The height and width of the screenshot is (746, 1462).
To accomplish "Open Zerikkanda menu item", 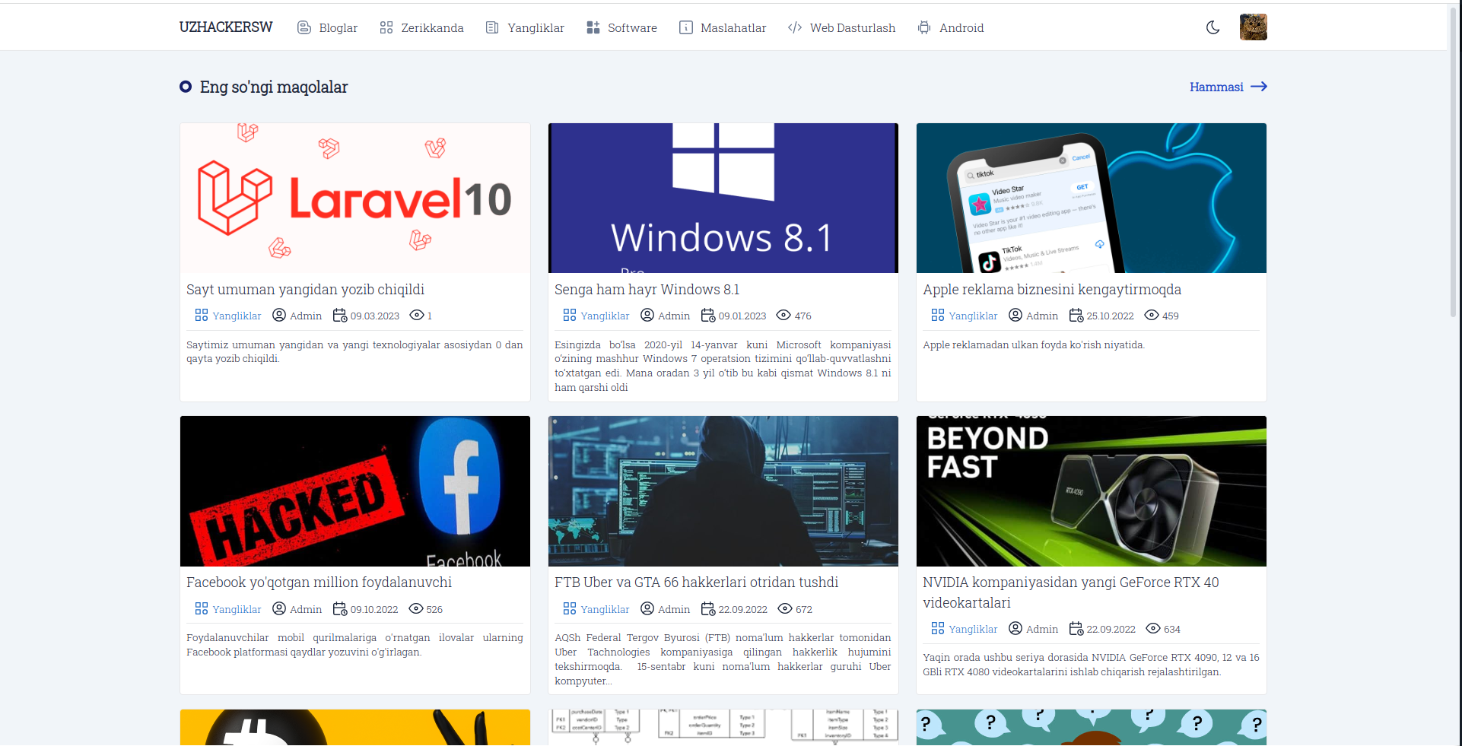I will point(421,27).
